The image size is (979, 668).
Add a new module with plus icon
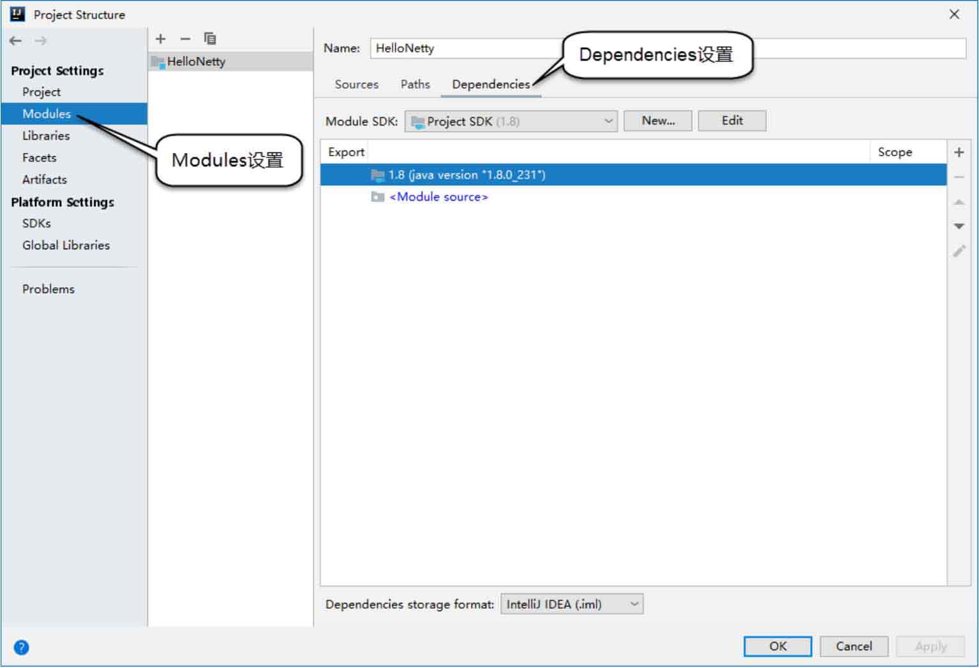pos(161,39)
